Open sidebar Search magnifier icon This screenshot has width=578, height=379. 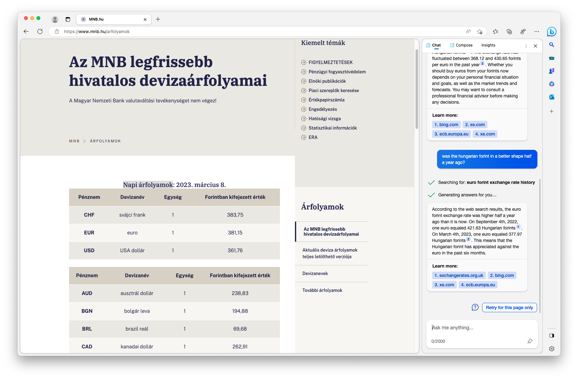pyautogui.click(x=551, y=45)
